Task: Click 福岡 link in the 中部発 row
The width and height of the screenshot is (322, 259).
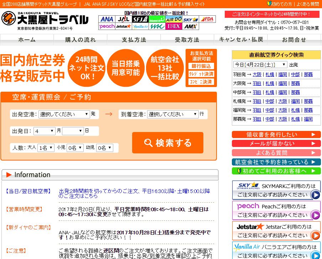Action: (282, 92)
